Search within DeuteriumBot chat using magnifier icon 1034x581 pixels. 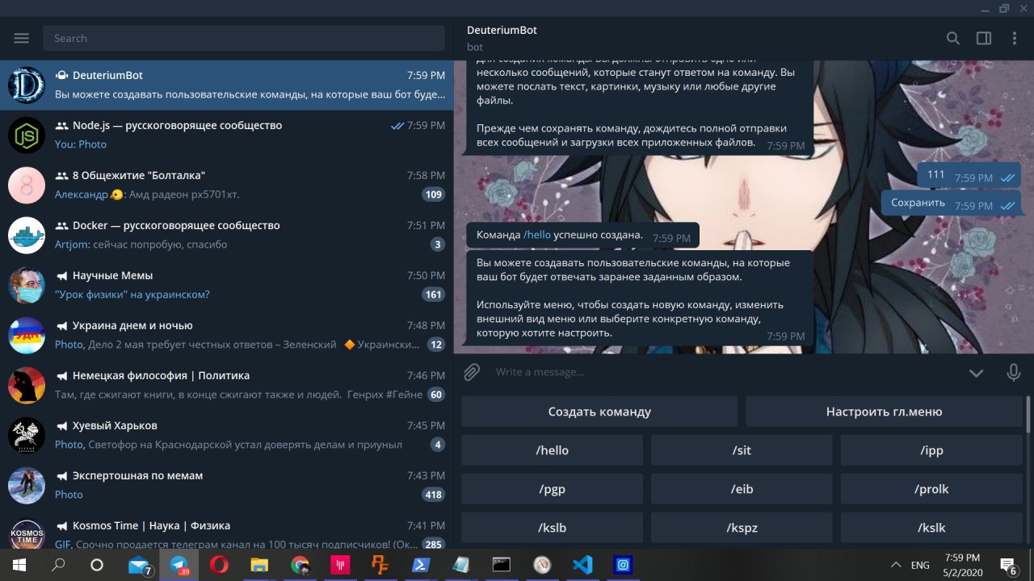(x=953, y=38)
